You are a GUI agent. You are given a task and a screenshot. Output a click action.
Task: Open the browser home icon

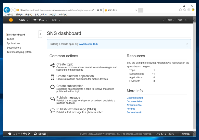[x=180, y=10]
